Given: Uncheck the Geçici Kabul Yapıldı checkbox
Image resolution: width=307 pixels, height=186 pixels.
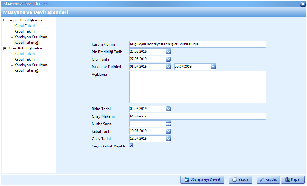Looking at the screenshot, I should (131, 146).
